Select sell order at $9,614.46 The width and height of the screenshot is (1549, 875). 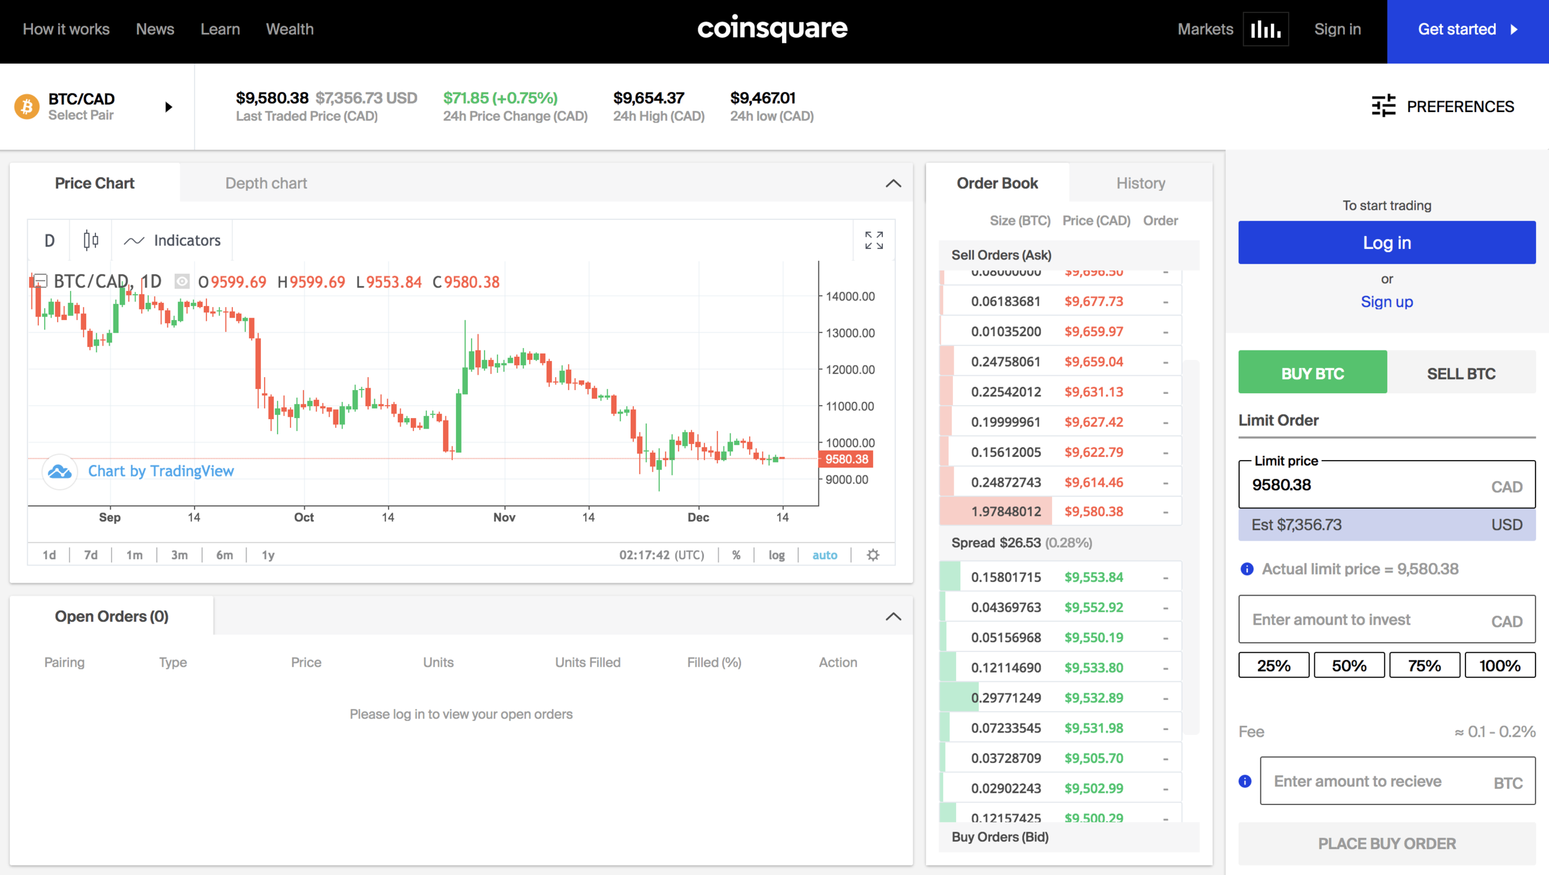(1060, 482)
